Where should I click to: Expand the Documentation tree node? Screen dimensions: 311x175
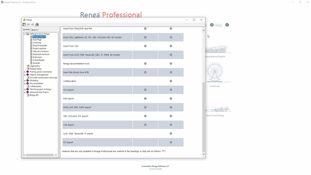click(x=25, y=84)
